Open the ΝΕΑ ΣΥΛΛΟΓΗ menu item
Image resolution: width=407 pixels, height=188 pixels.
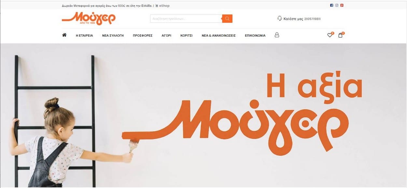click(x=113, y=36)
